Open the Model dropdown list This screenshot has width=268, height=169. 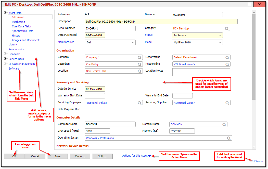click(x=220, y=43)
